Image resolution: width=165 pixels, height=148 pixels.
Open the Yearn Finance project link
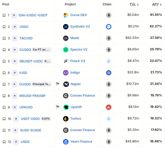pyautogui.click(x=81, y=142)
